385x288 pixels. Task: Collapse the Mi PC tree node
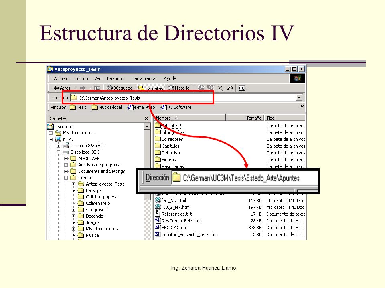tap(51, 139)
